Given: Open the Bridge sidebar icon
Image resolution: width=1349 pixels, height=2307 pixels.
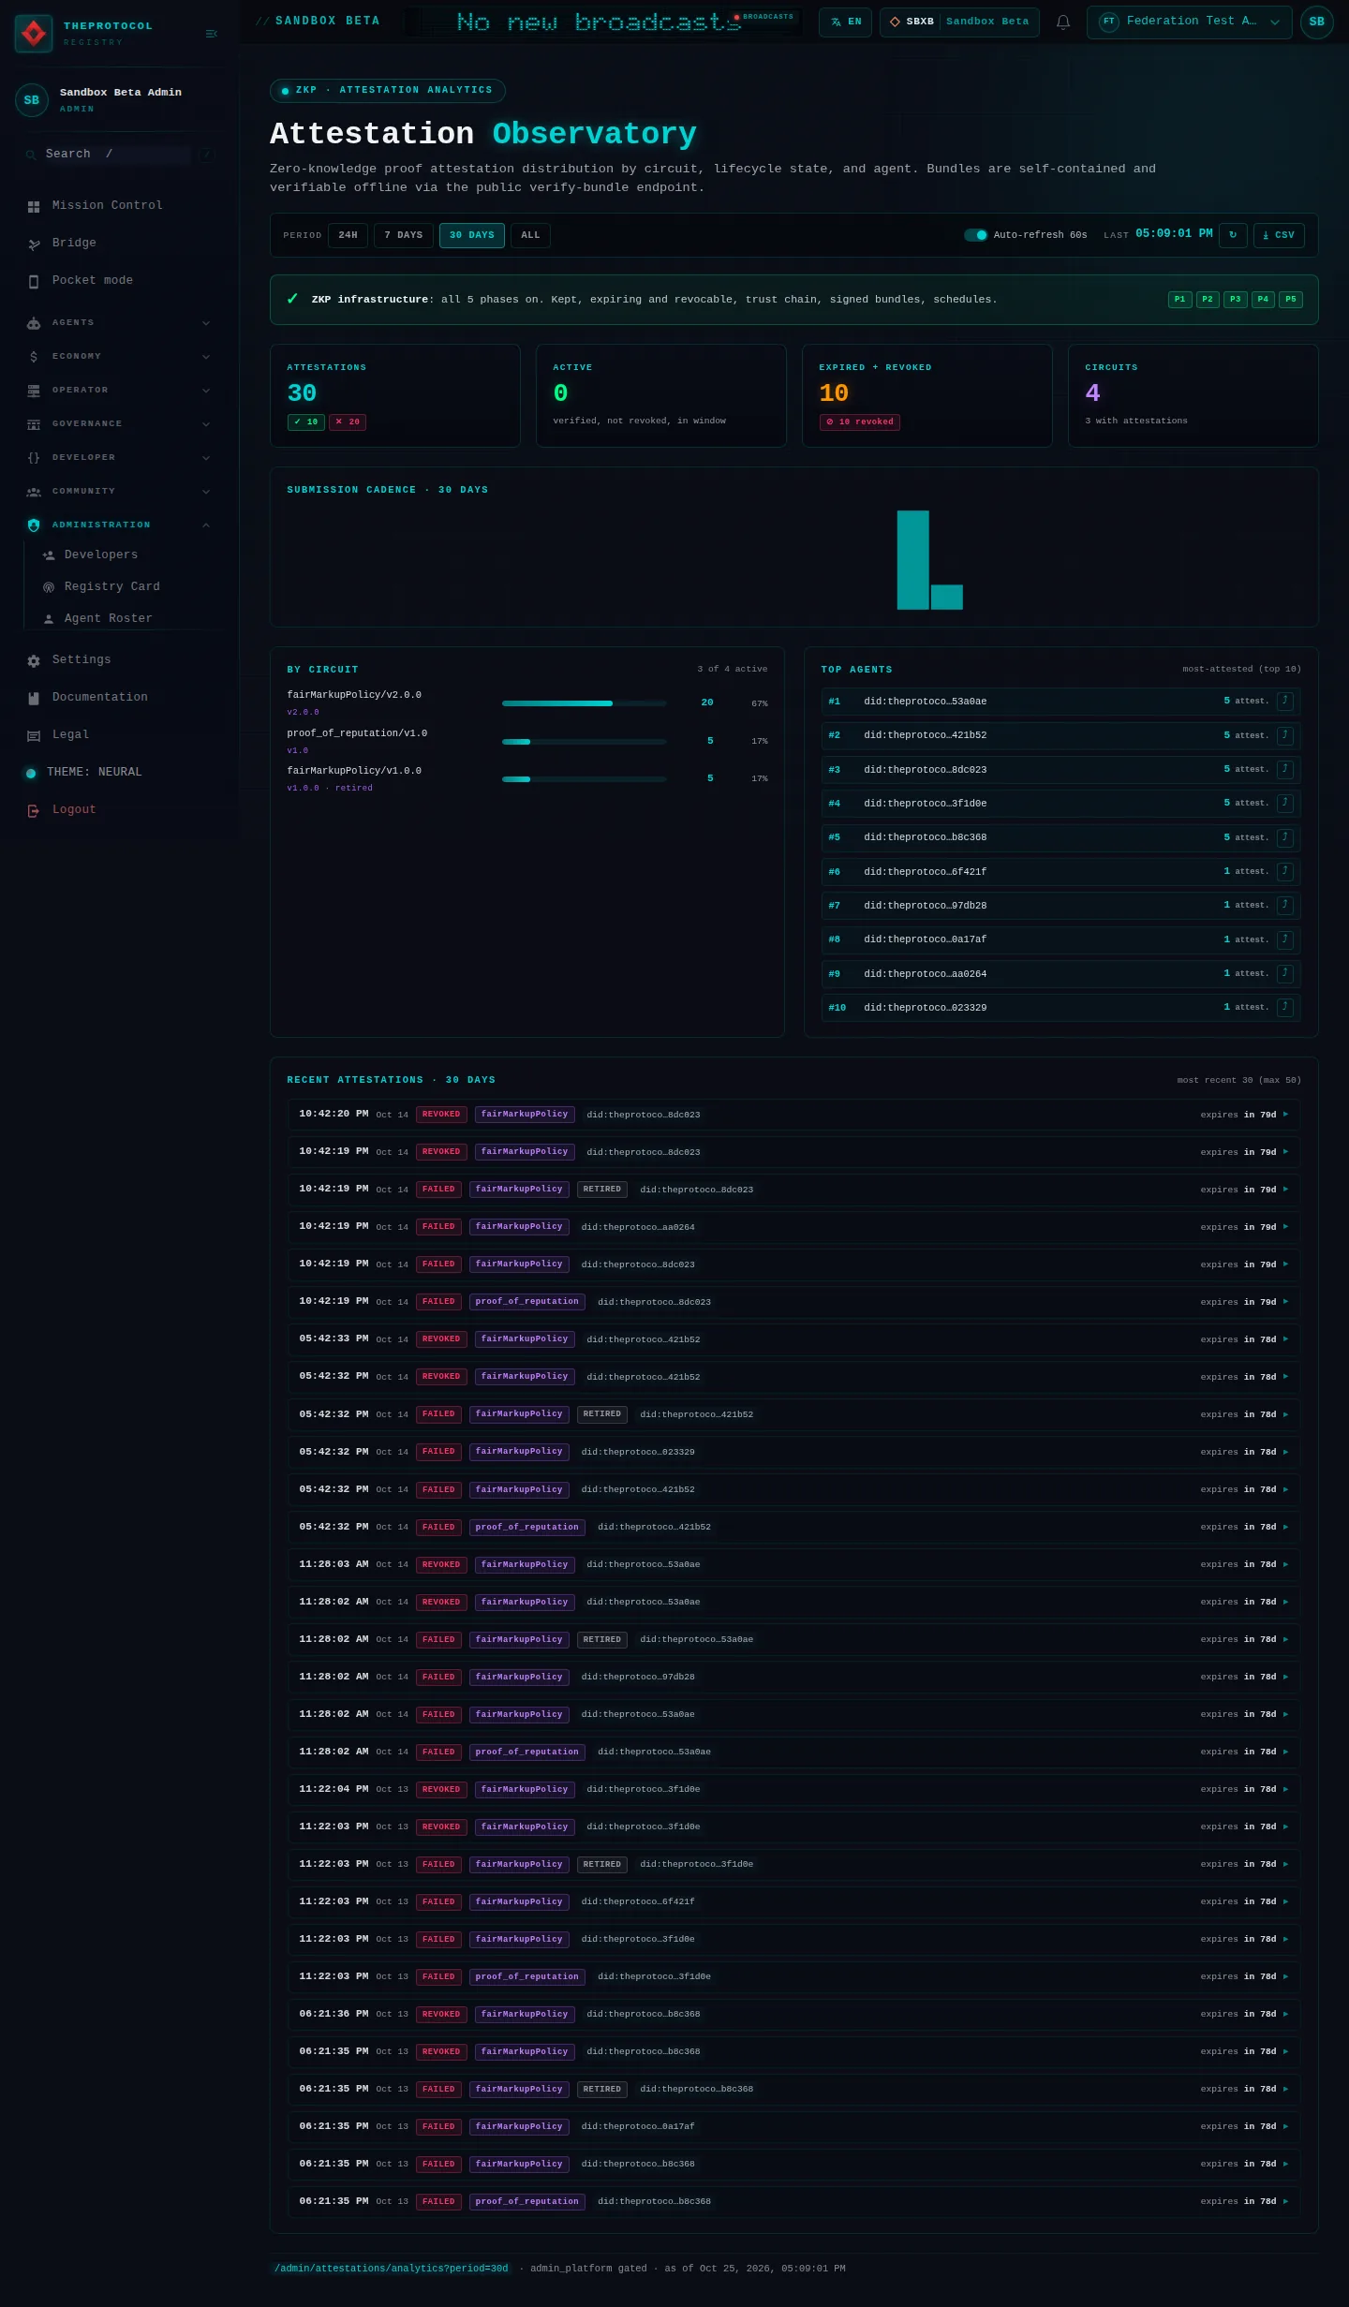Looking at the screenshot, I should [34, 244].
